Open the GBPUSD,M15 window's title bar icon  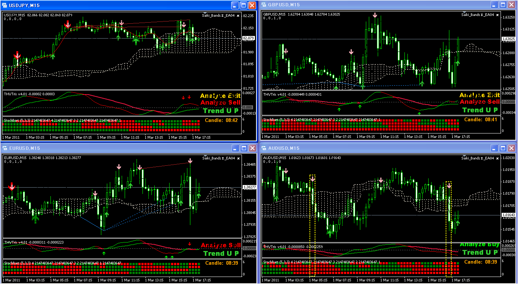click(264, 5)
